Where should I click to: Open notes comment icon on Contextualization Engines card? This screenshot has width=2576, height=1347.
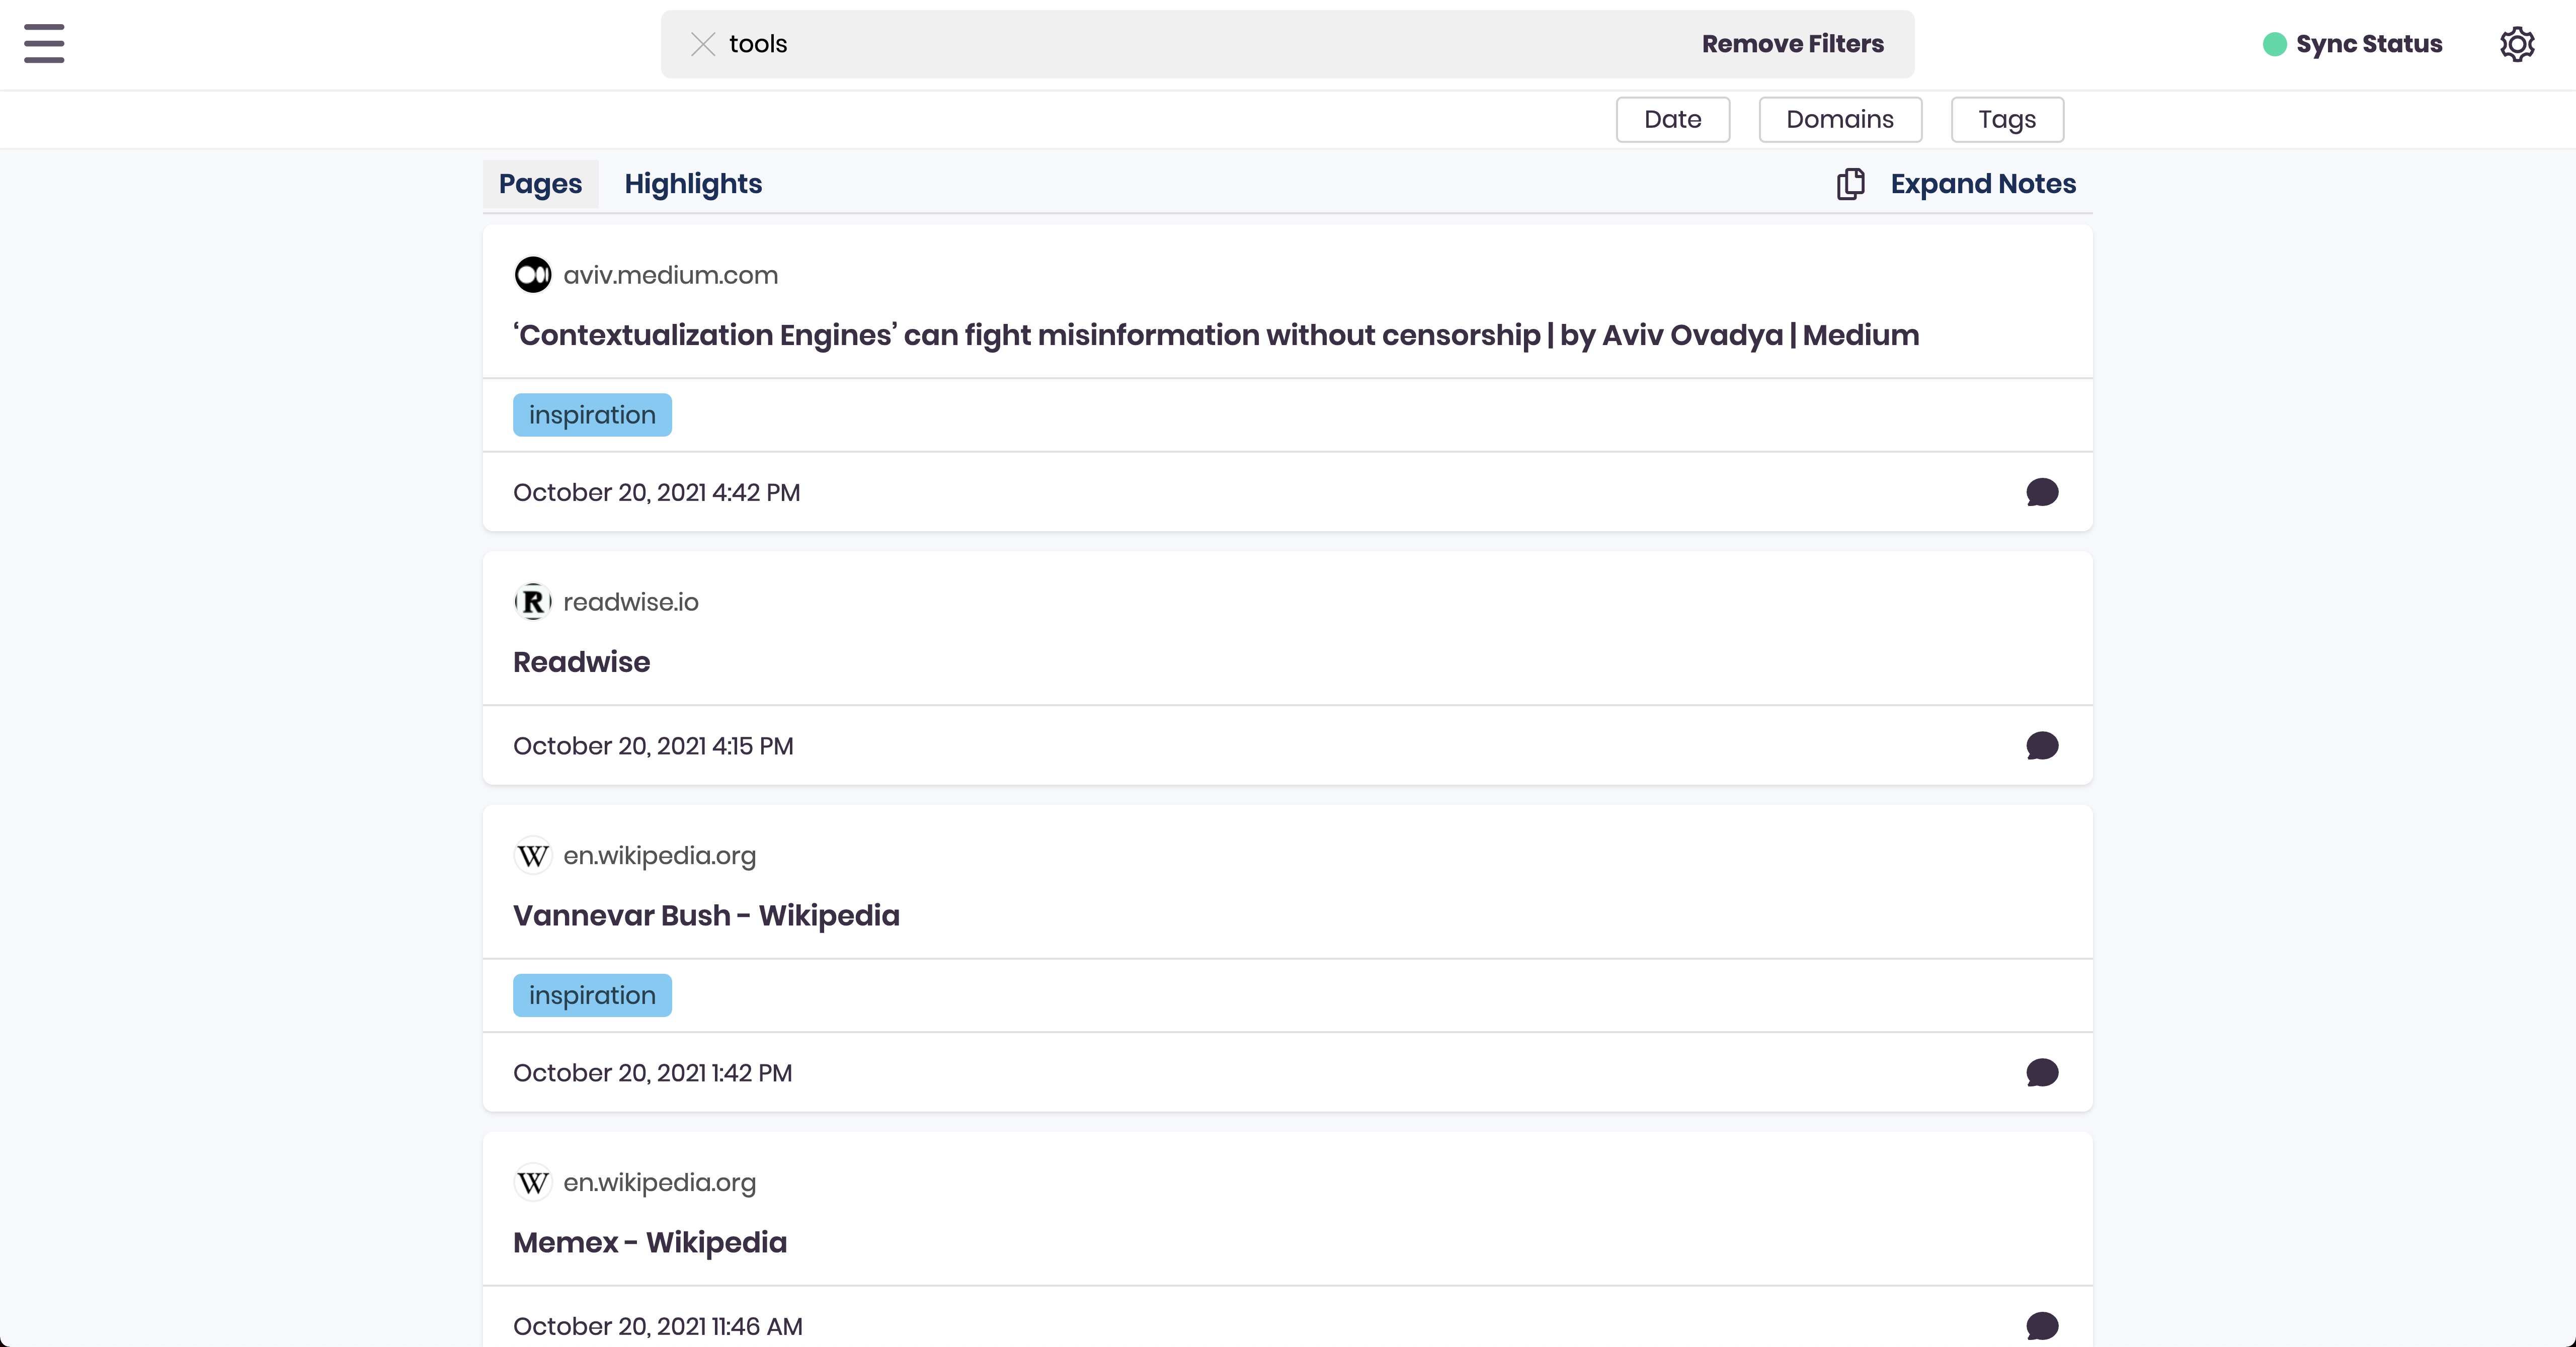tap(2041, 492)
